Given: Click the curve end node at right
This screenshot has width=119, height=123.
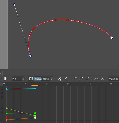Looking at the screenshot, I should pos(112,38).
